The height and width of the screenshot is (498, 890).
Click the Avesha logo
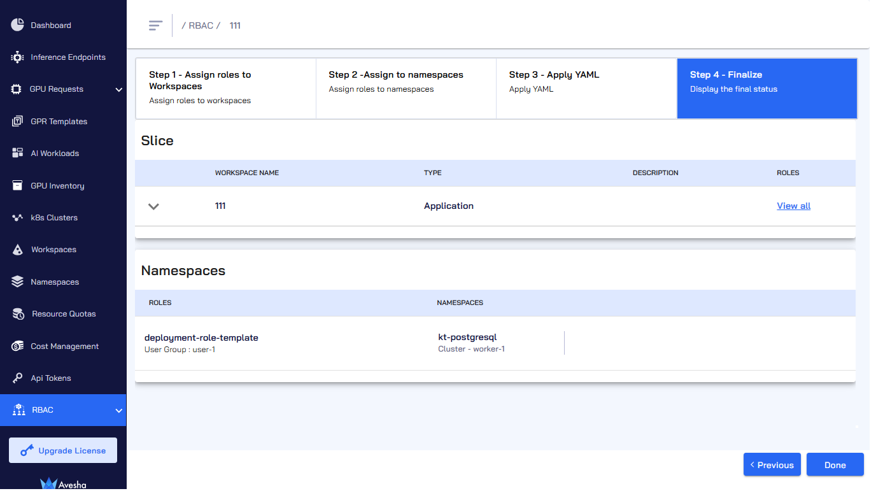63,483
